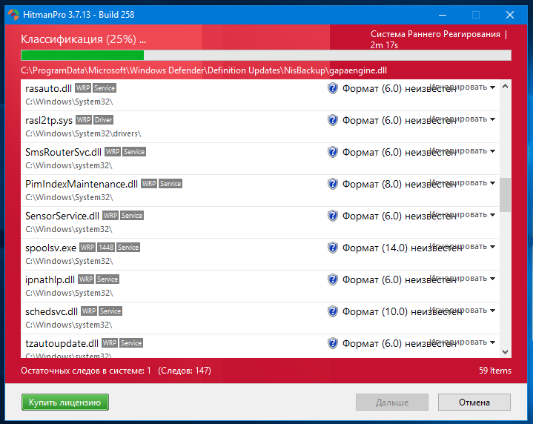533x424 pixels.
Task: Open action dropdown for tzautoupdate.dll
Action: pos(492,342)
